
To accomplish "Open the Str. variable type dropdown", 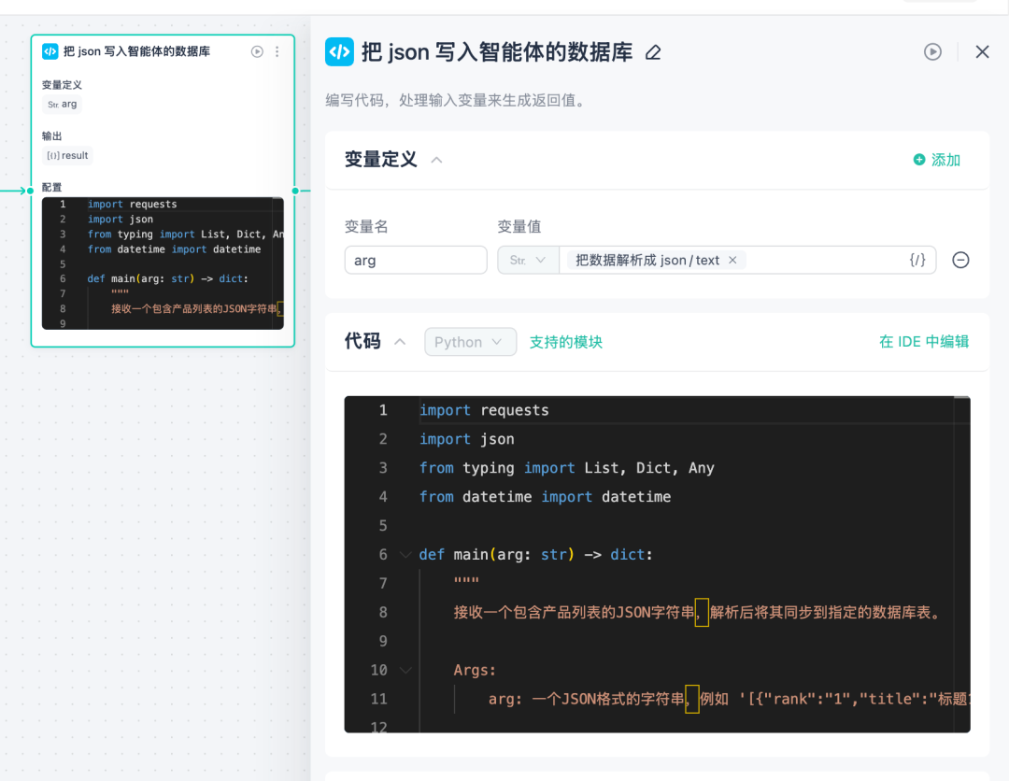I will [x=528, y=260].
